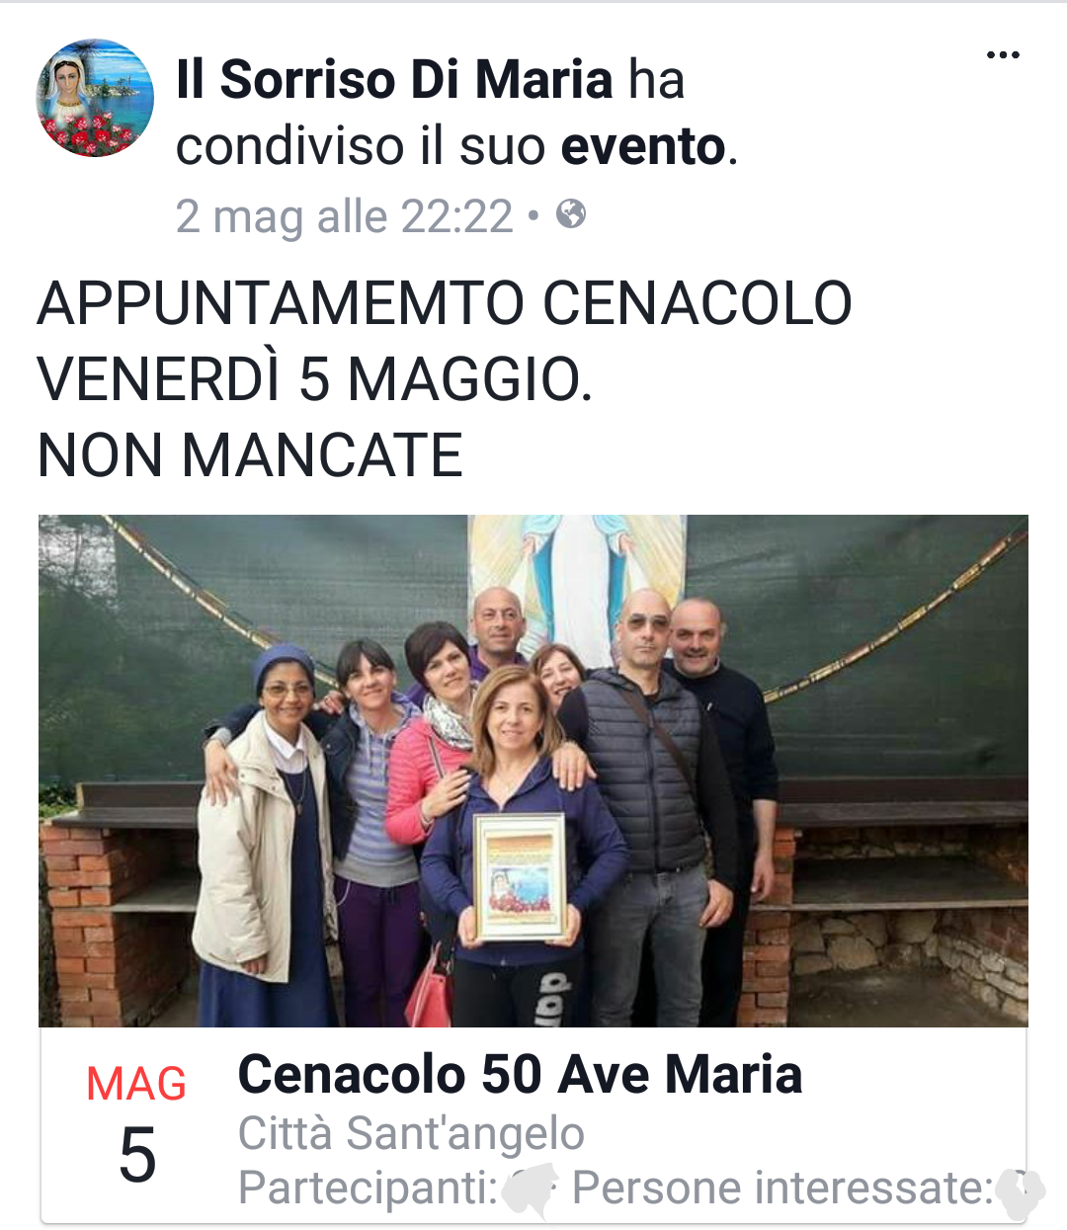This screenshot has width=1067, height=1230.
Task: Click the "Persone interessate:" label
Action: tap(782, 1188)
